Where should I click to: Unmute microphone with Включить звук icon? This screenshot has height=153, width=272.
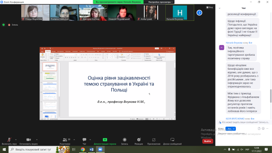point(9,140)
